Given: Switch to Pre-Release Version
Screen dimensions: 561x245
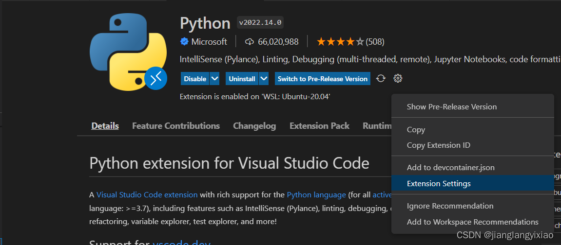Looking at the screenshot, I should [323, 79].
